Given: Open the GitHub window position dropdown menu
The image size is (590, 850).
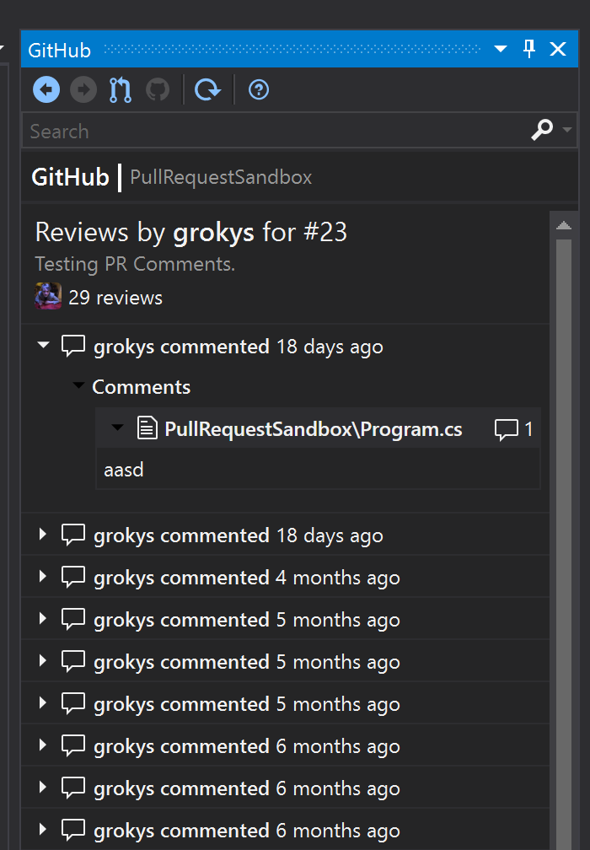Looking at the screenshot, I should pos(501,49).
